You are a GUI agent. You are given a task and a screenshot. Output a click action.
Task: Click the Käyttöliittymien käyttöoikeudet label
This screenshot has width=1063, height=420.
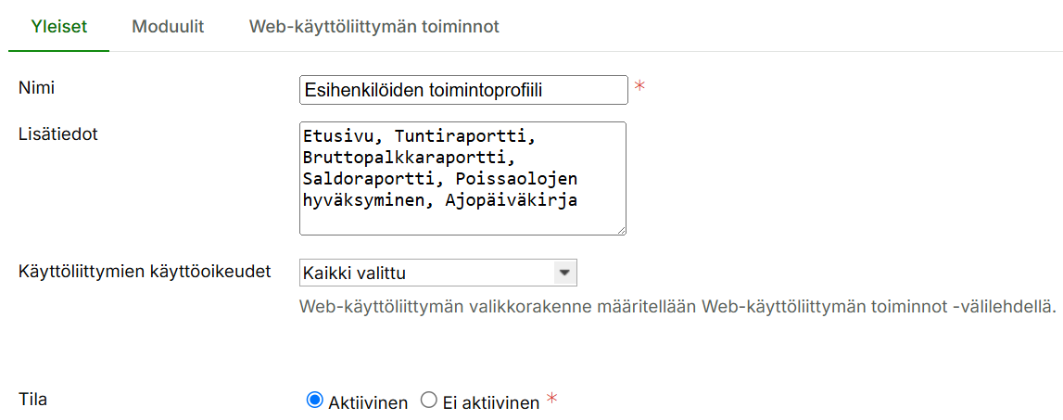(145, 272)
